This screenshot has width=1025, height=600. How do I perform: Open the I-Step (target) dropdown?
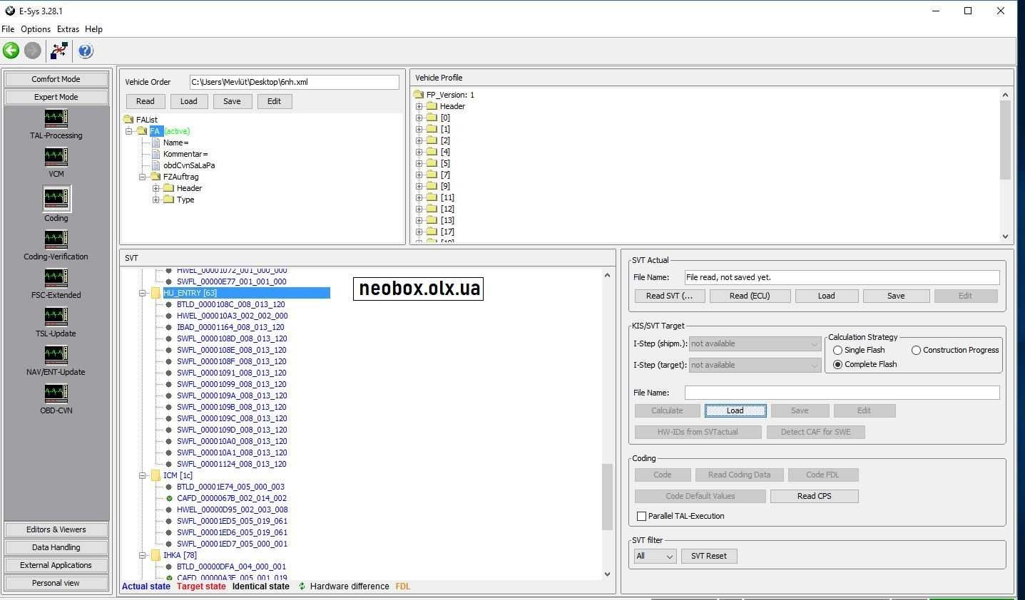coord(755,365)
